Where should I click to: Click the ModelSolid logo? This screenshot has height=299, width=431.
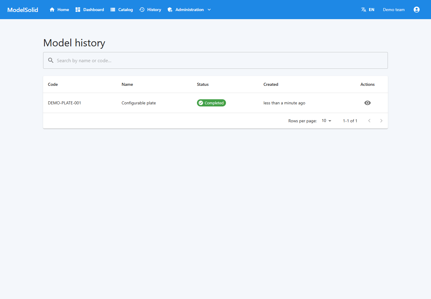23,10
